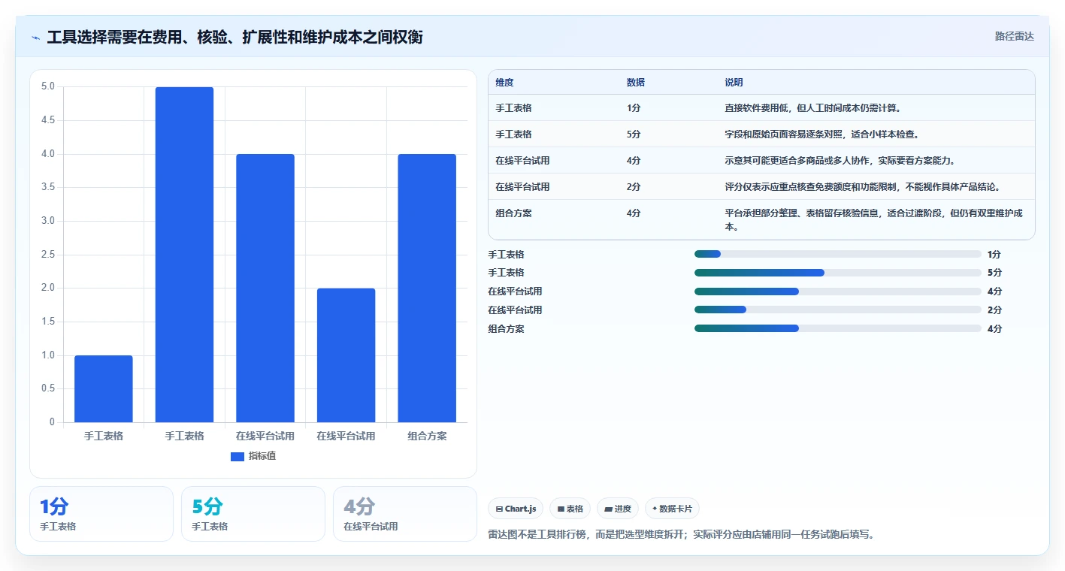The width and height of the screenshot is (1065, 571).
Task: Click the tallest chart bar reaching 5.0
Action: click(x=184, y=255)
